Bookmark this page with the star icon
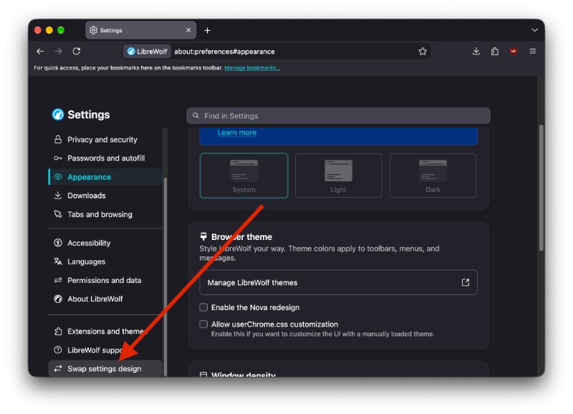The height and width of the screenshot is (414, 573). coord(423,52)
